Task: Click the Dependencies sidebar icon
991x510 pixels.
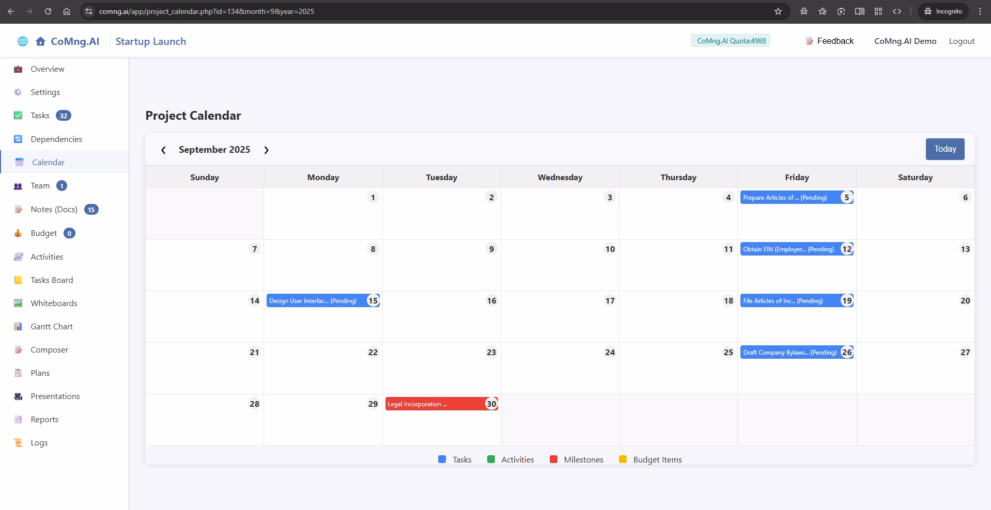Action: click(x=18, y=139)
